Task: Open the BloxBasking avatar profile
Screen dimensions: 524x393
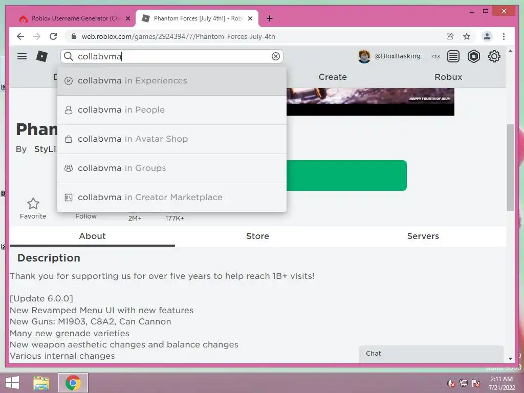Action: (x=364, y=56)
